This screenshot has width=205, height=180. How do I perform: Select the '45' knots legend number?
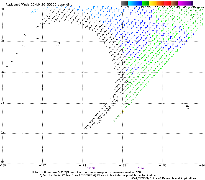pos(185,7)
